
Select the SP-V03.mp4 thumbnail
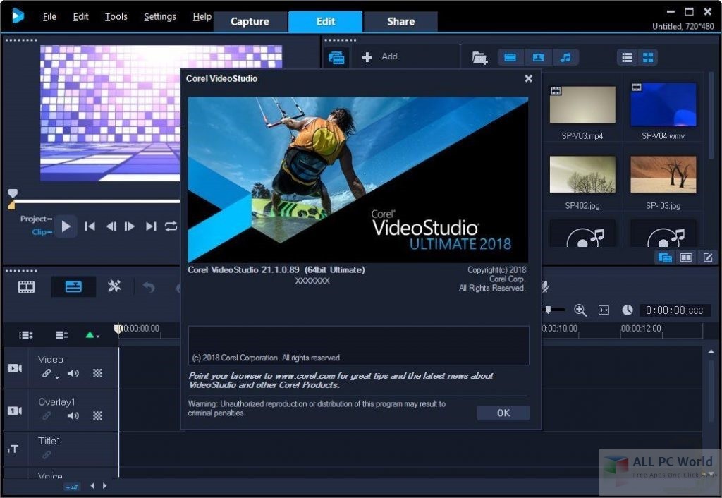(582, 104)
